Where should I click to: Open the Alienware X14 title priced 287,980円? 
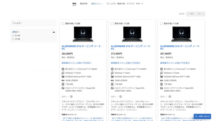pos(180,47)
